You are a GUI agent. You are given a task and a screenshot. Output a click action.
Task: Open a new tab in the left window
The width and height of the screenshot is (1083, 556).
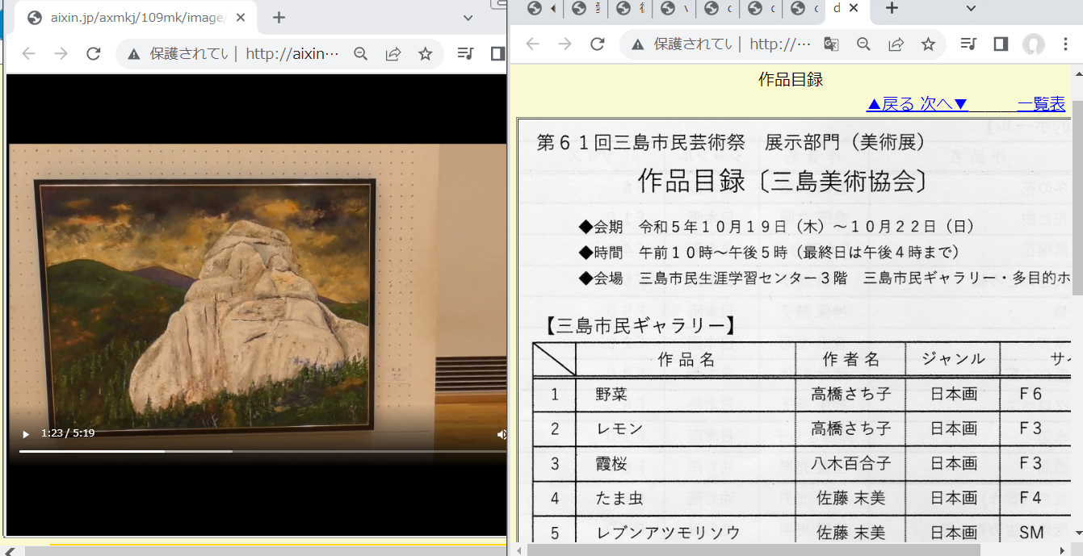coord(279,18)
